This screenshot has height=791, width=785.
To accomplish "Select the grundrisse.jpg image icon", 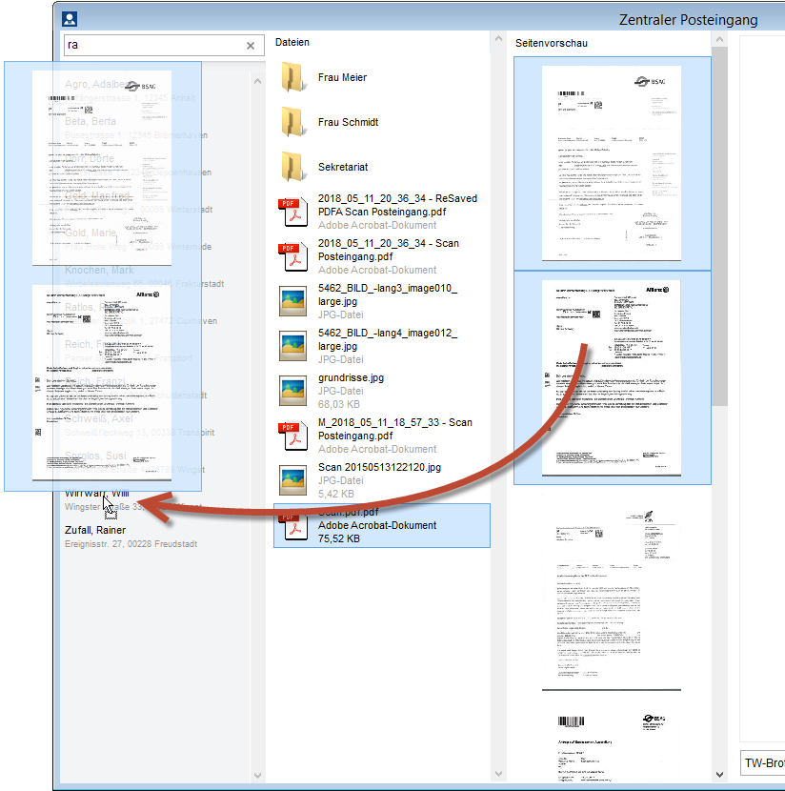I will click(292, 391).
